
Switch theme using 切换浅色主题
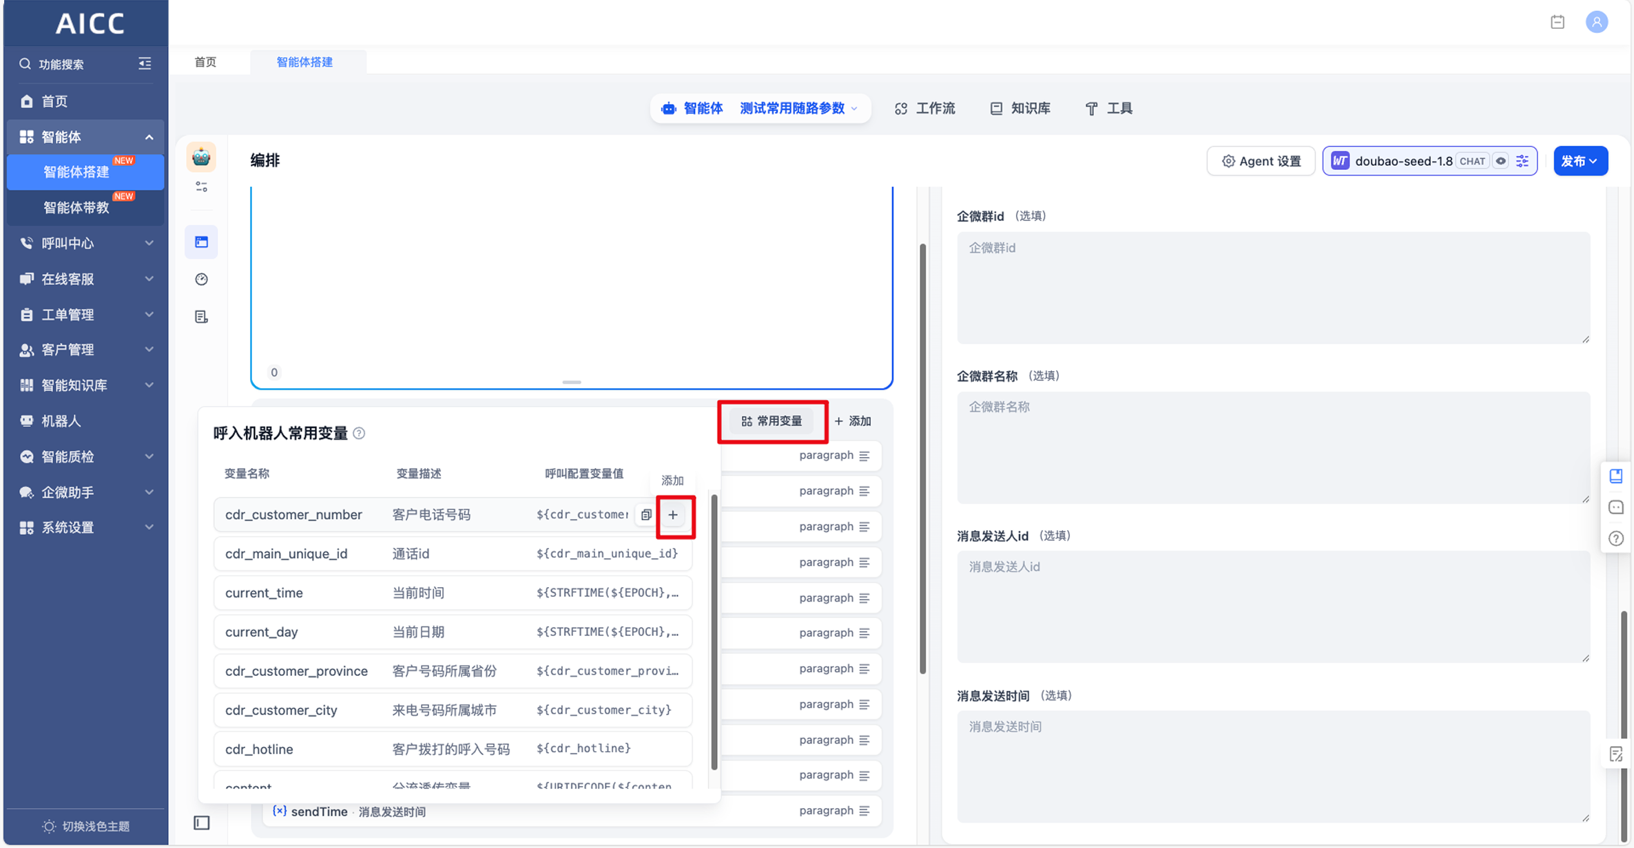(x=86, y=826)
